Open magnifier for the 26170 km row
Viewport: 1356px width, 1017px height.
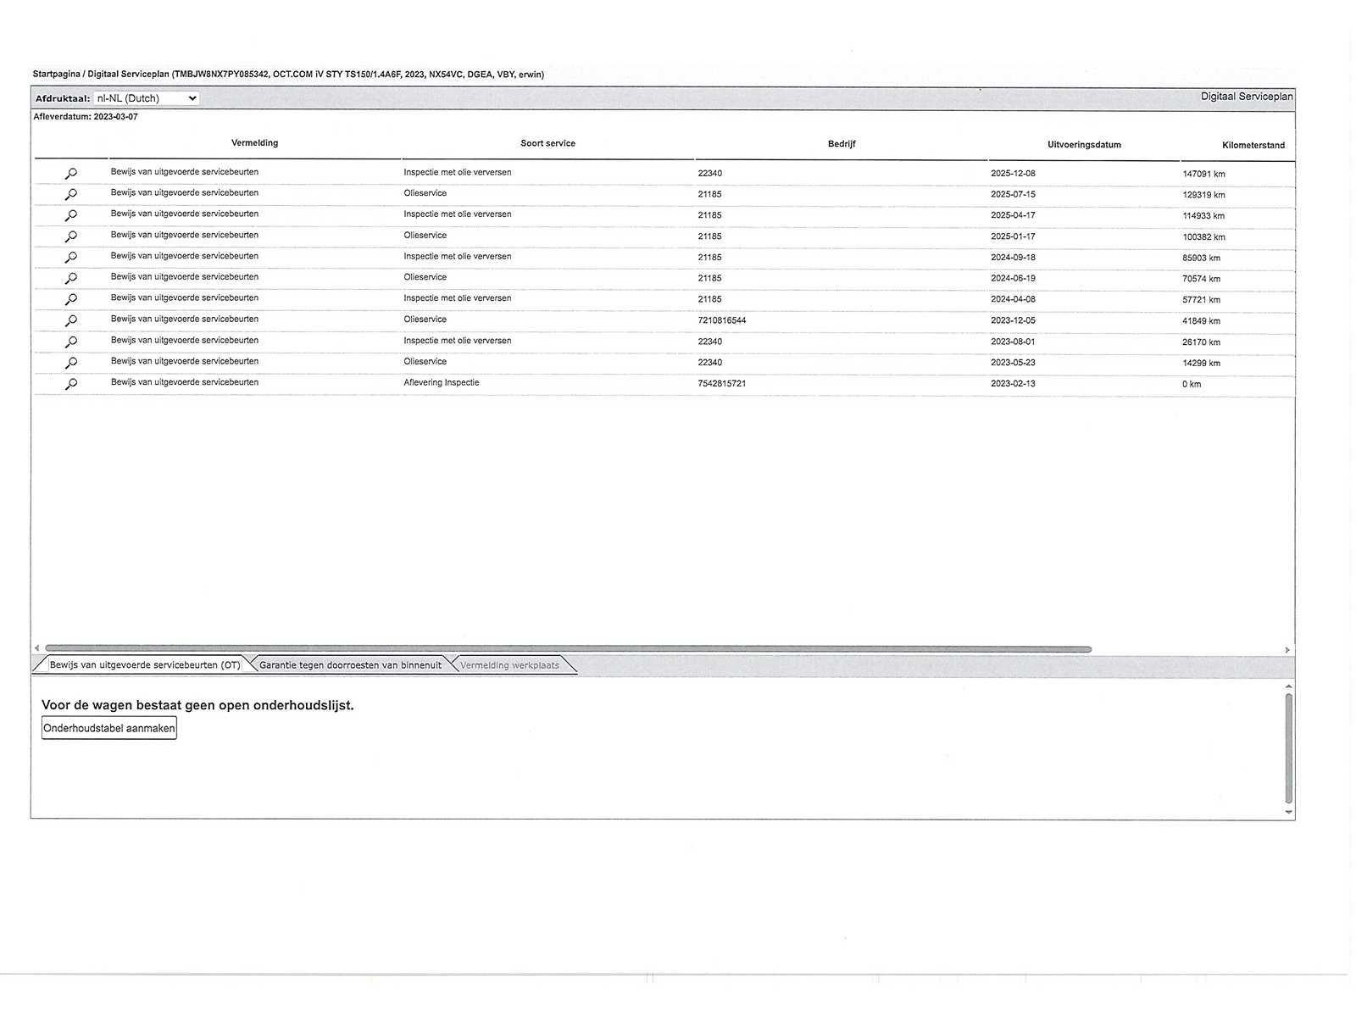[71, 342]
